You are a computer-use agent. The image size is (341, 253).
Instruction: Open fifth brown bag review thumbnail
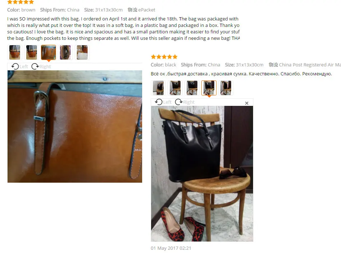point(82,52)
